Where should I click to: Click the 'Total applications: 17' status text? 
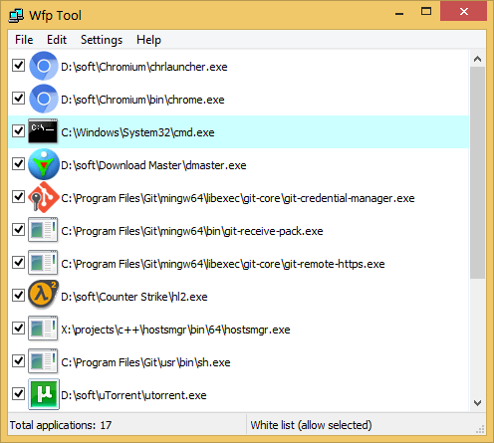(61, 425)
